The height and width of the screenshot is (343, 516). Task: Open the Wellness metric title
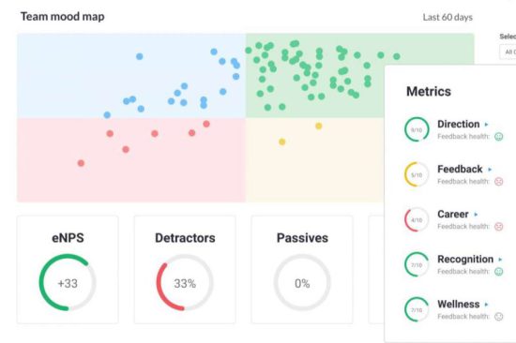pyautogui.click(x=458, y=305)
